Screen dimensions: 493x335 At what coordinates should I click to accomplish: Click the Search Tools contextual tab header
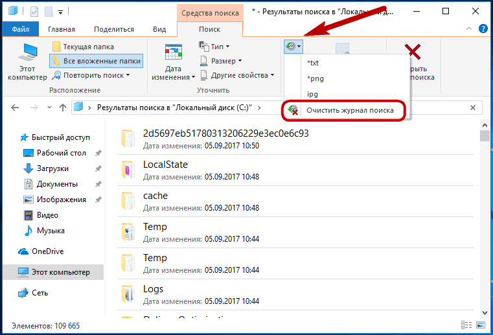click(x=210, y=13)
